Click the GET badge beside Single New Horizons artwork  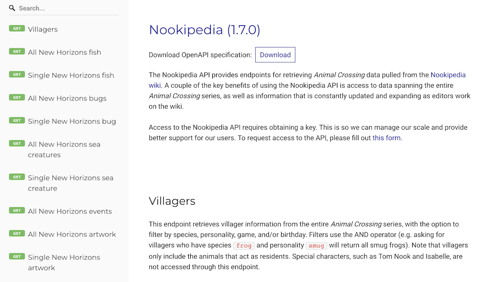[x=16, y=256]
